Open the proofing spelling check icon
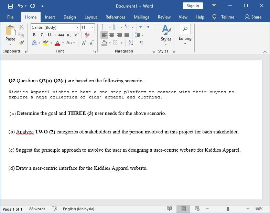The image size is (270, 213). tap(54, 209)
